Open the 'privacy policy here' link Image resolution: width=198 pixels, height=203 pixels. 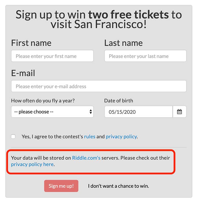point(32,164)
